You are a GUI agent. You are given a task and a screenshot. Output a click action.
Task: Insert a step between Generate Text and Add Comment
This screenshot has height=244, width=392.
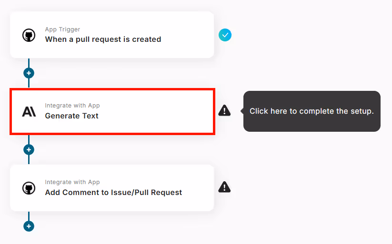click(x=29, y=150)
